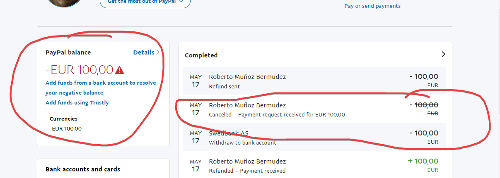Open the Swedbank AS withdrawal transaction
The width and height of the screenshot is (500, 178).
314,138
